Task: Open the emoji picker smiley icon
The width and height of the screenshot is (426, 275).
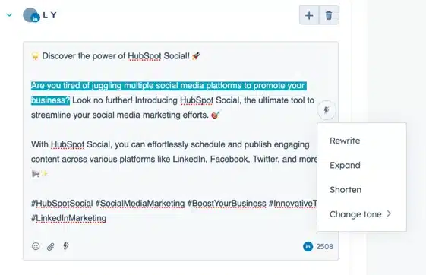Action: coord(36,246)
